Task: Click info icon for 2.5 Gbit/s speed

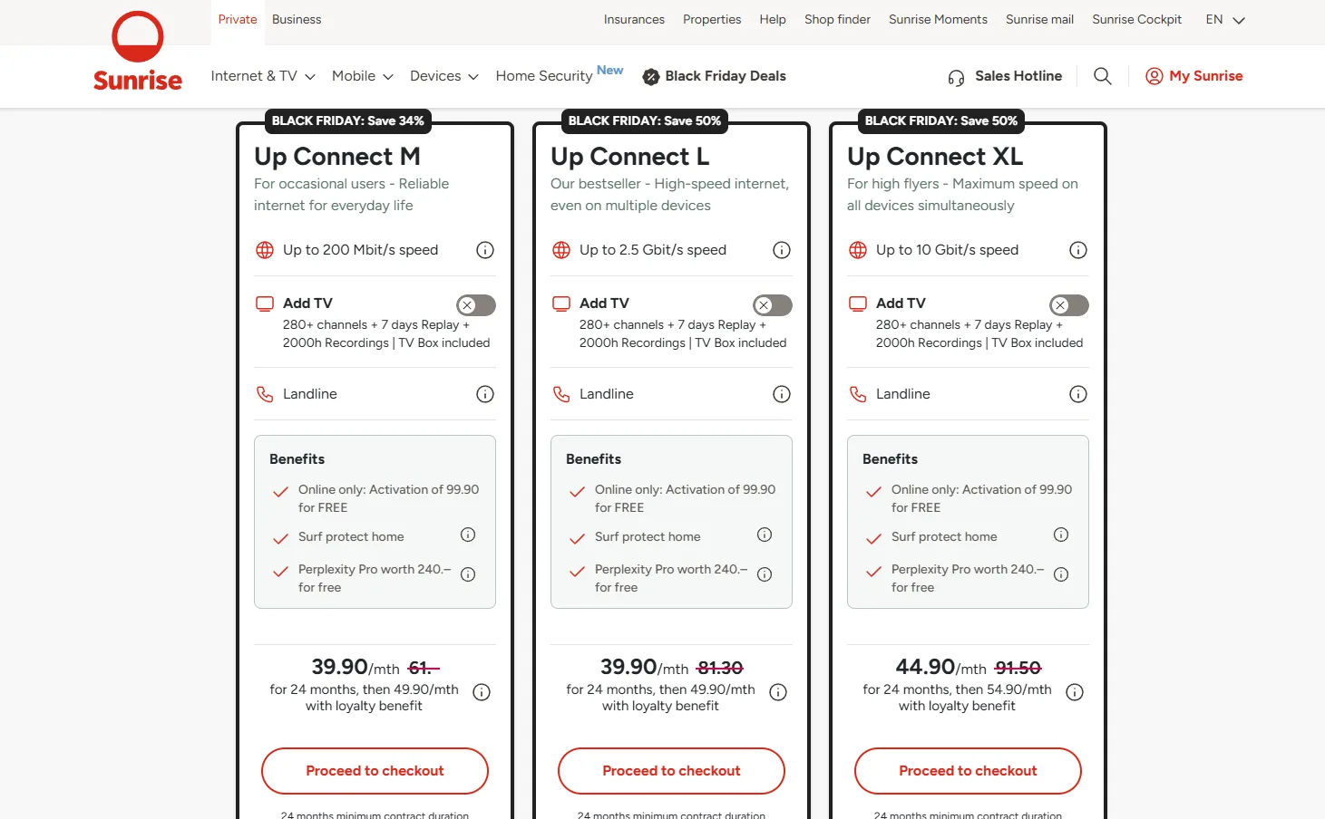Action: pos(782,250)
